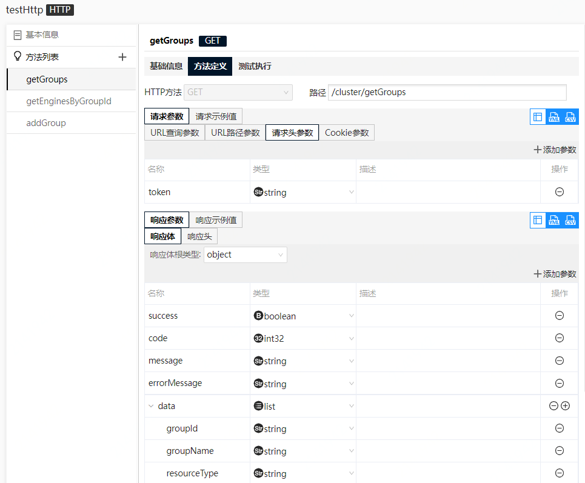Image resolution: width=585 pixels, height=483 pixels.
Task: Open response parameters YML view
Action: [x=554, y=220]
